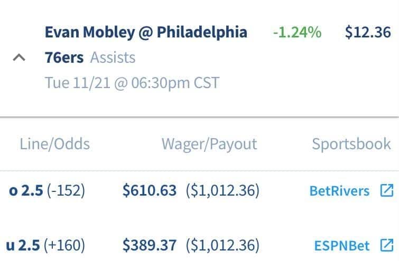Click the $389.37 wager amount

pyautogui.click(x=150, y=245)
